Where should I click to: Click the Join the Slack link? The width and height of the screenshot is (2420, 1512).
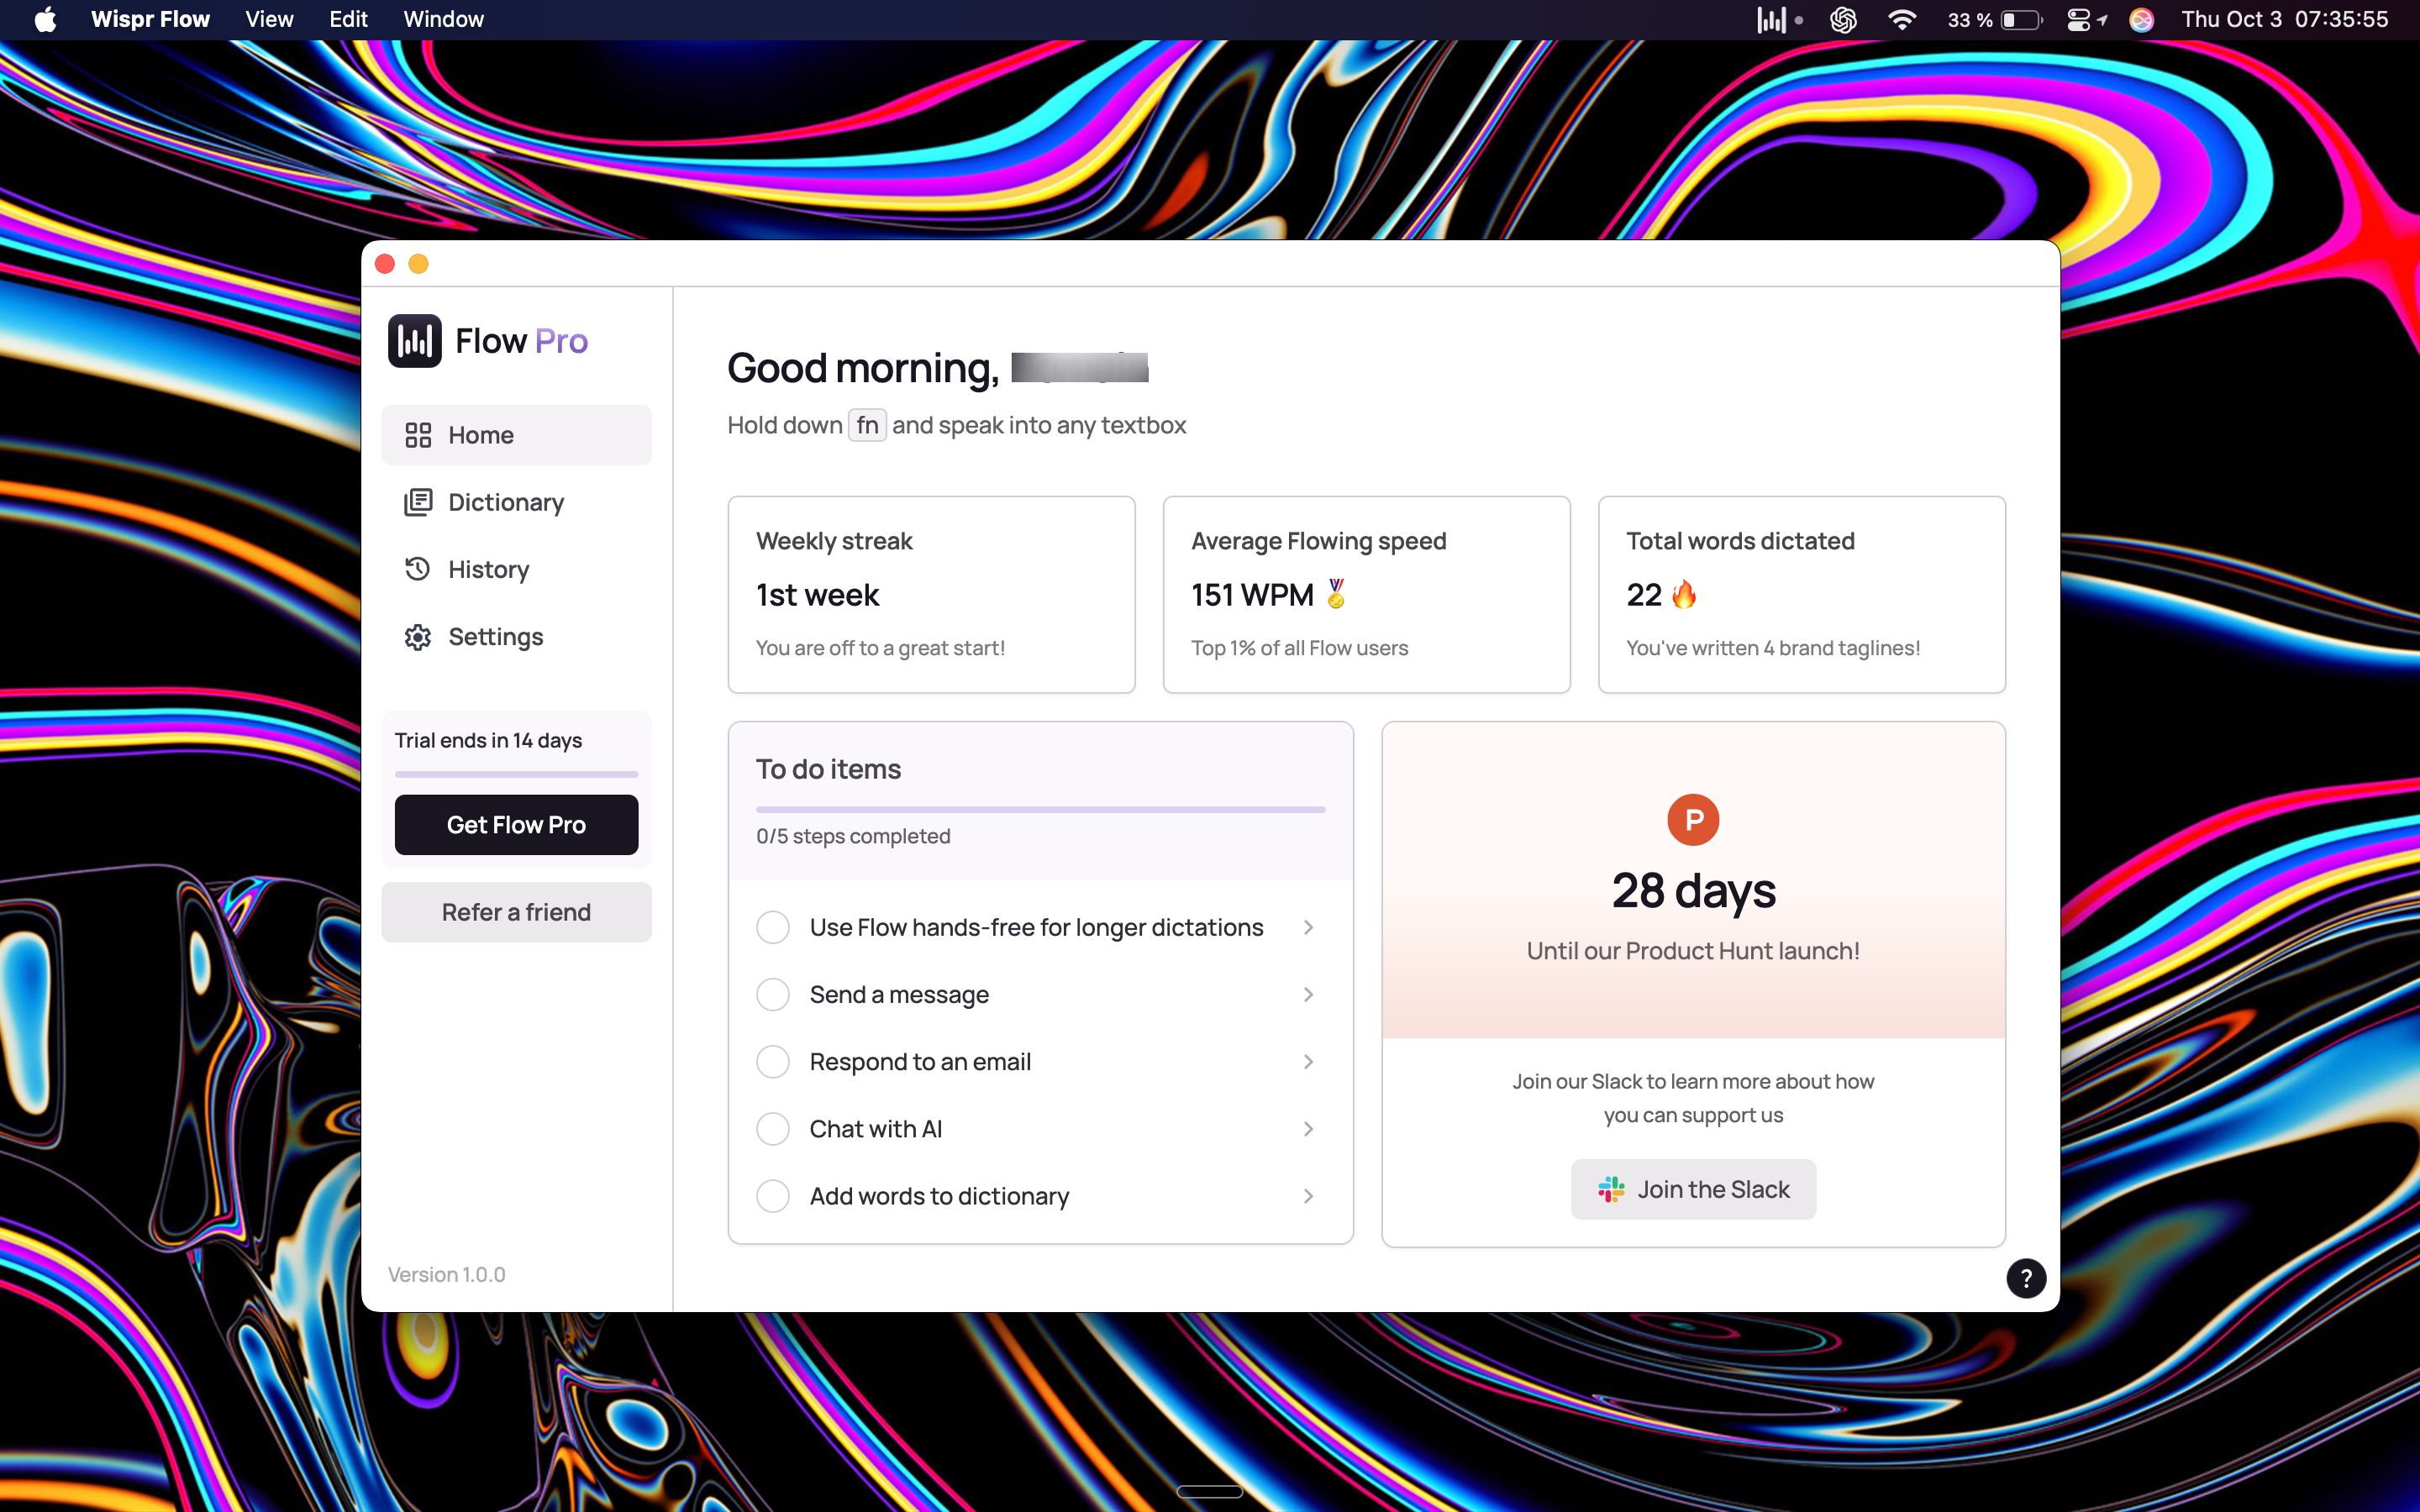pyautogui.click(x=1693, y=1188)
